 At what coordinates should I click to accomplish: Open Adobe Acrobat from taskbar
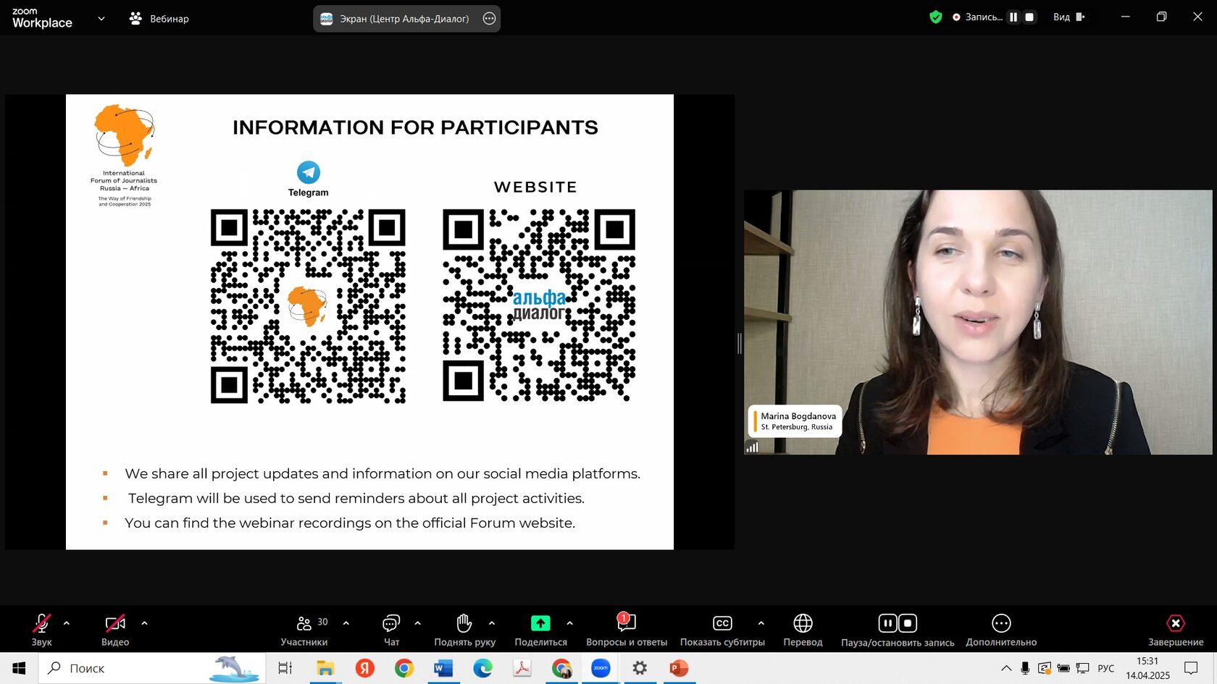[522, 668]
